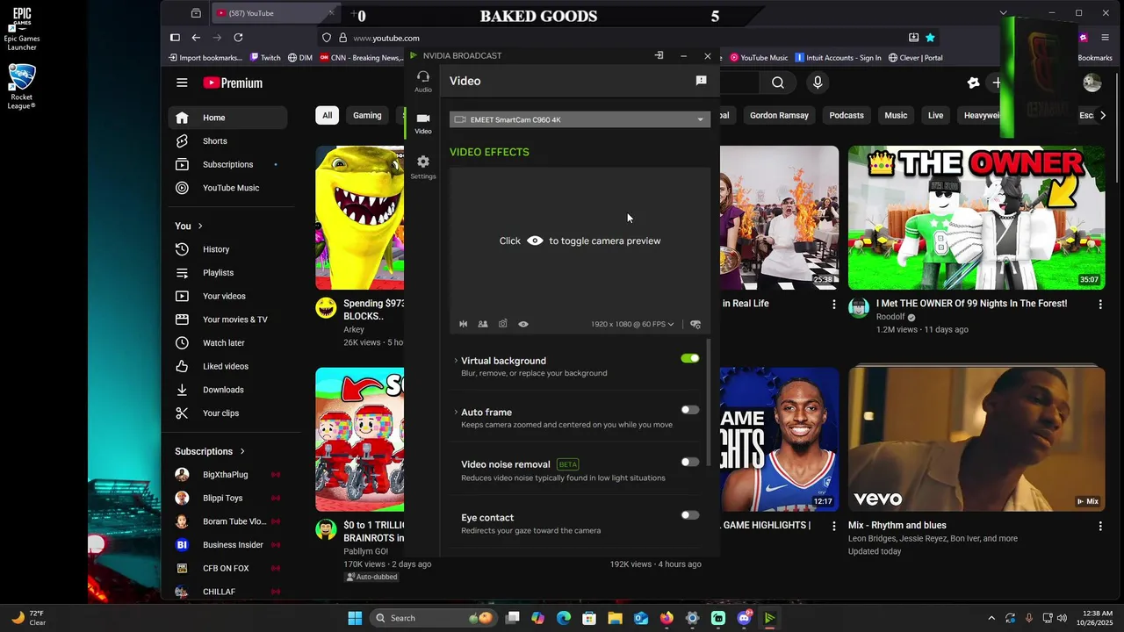Screen dimensions: 1124x632
Task: Click the voice search microphone on YouTube
Action: pyautogui.click(x=818, y=83)
